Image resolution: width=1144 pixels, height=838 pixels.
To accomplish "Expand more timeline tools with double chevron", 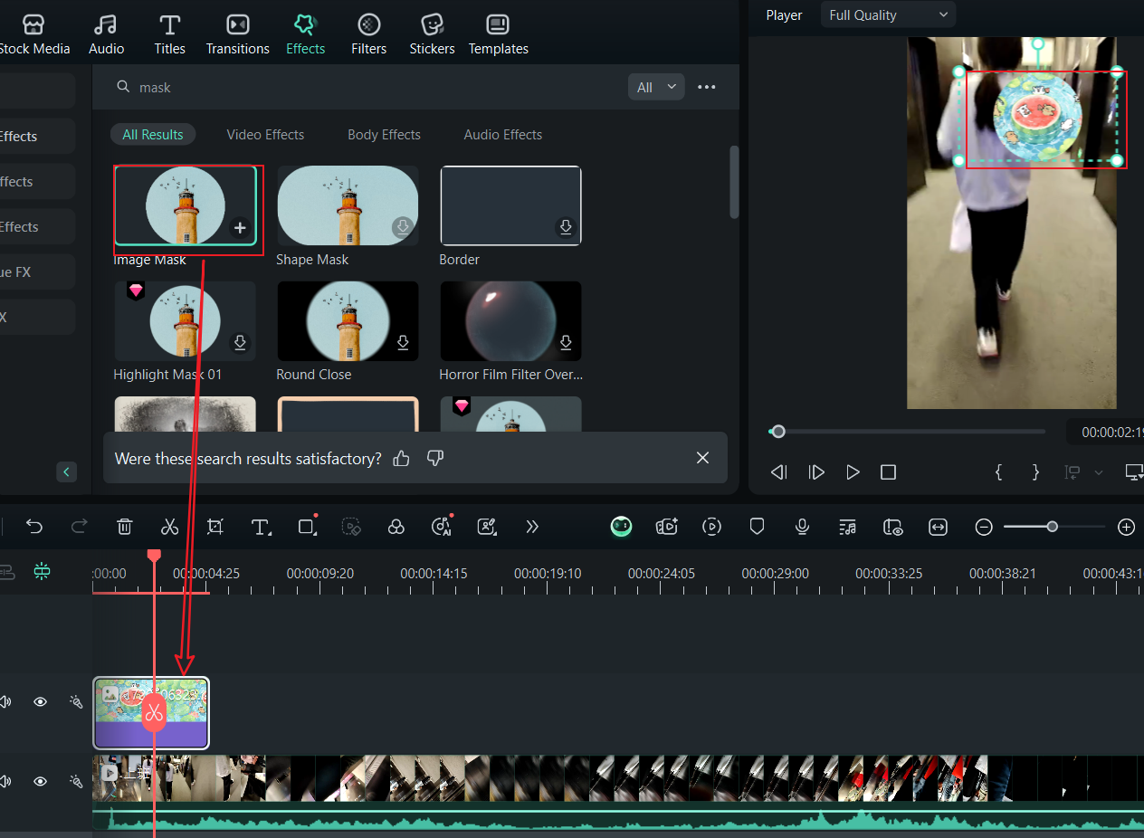I will [532, 527].
